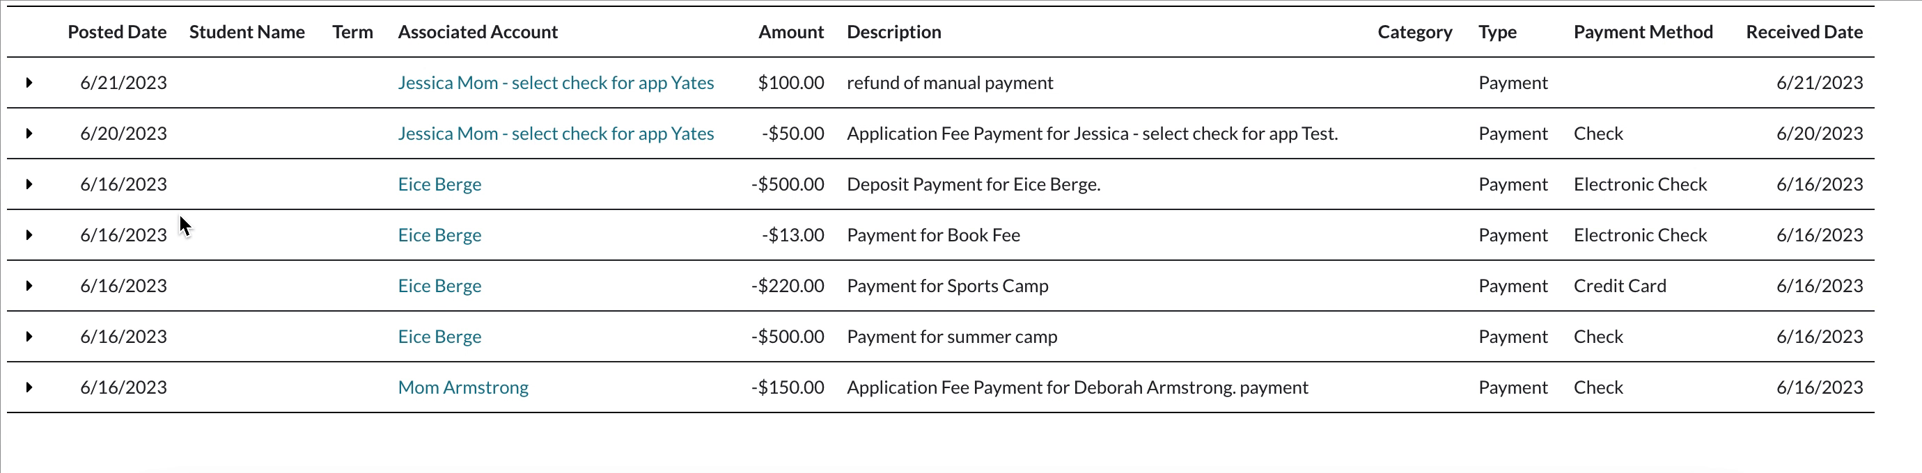Expand the Deposit Payment for Eice Berge row

tap(29, 184)
